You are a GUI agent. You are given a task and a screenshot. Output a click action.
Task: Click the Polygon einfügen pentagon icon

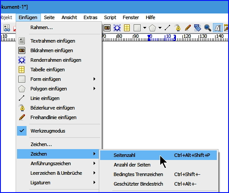(x=22, y=89)
